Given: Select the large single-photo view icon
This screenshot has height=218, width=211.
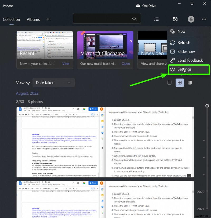Looking at the screenshot, I should (x=169, y=83).
